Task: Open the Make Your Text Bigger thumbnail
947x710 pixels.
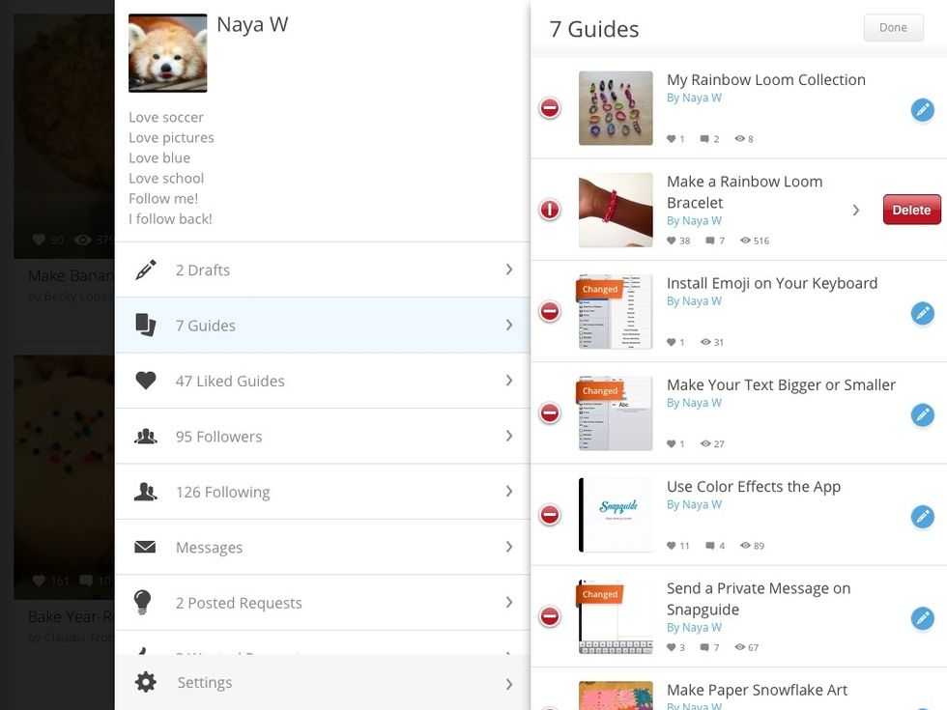Action: tap(616, 413)
